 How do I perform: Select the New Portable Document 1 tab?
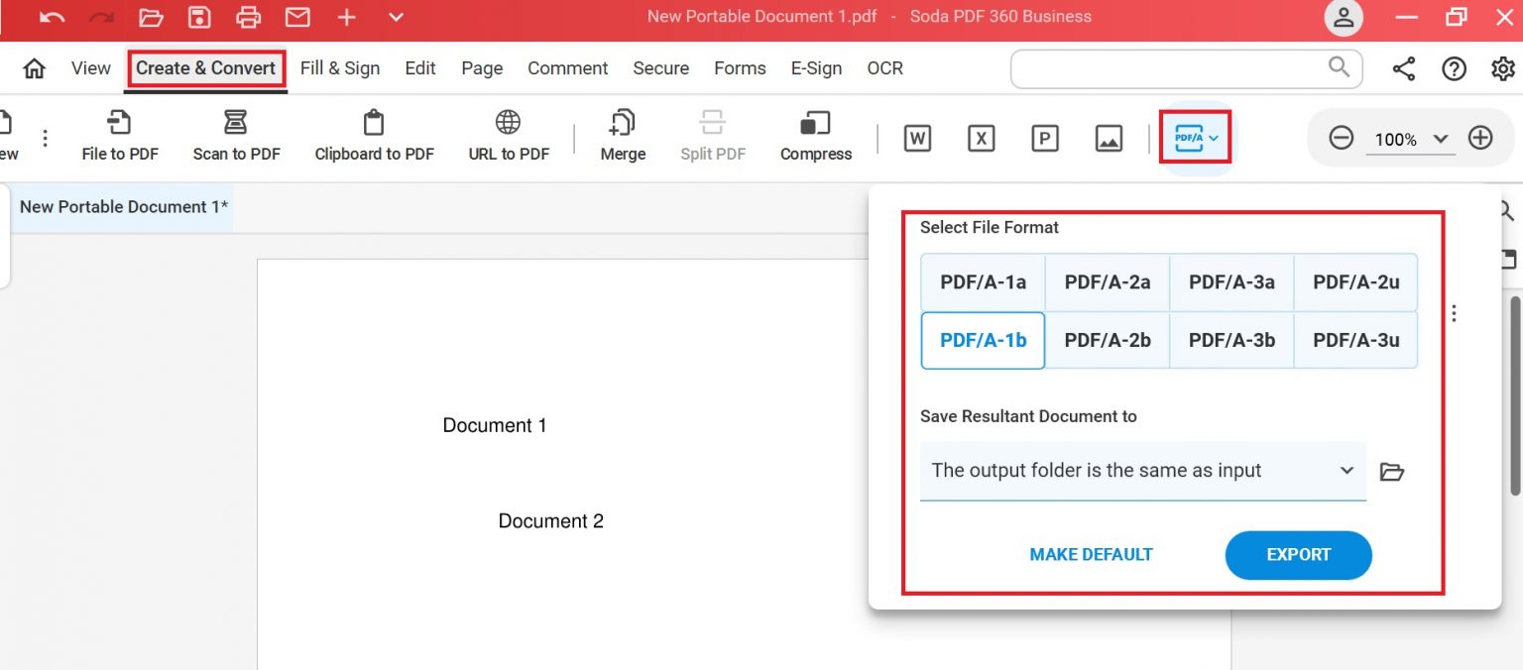point(123,206)
